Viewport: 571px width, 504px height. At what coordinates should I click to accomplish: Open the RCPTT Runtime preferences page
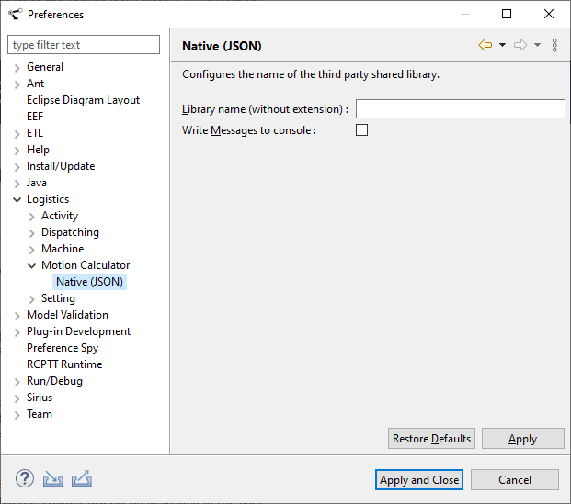point(64,364)
